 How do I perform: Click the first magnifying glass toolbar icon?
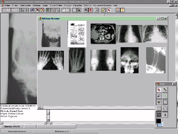coord(53,10)
